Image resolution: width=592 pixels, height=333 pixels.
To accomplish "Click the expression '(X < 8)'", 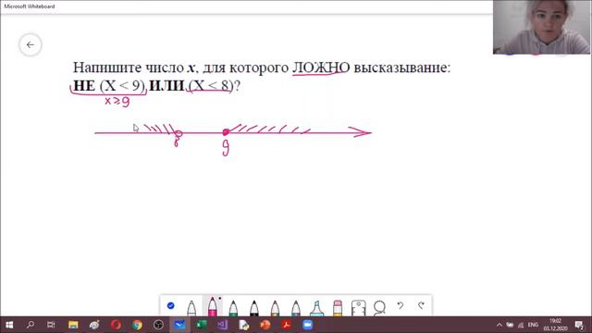I will click(211, 86).
